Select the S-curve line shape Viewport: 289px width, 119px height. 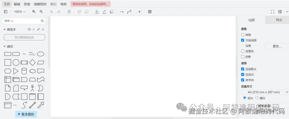[x=24, y=105]
